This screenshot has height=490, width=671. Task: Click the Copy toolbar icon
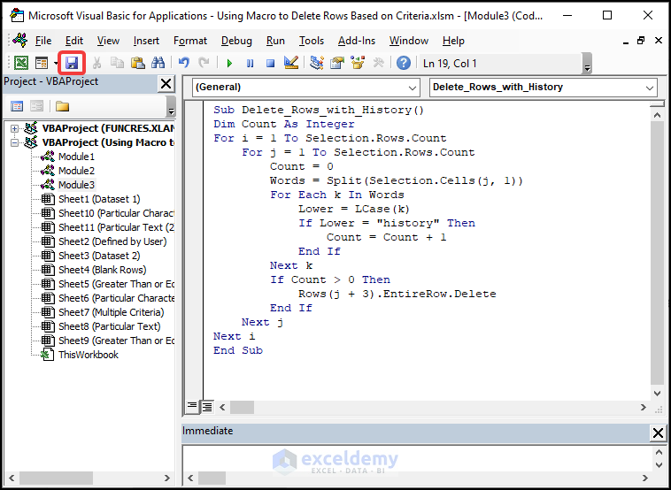click(117, 64)
